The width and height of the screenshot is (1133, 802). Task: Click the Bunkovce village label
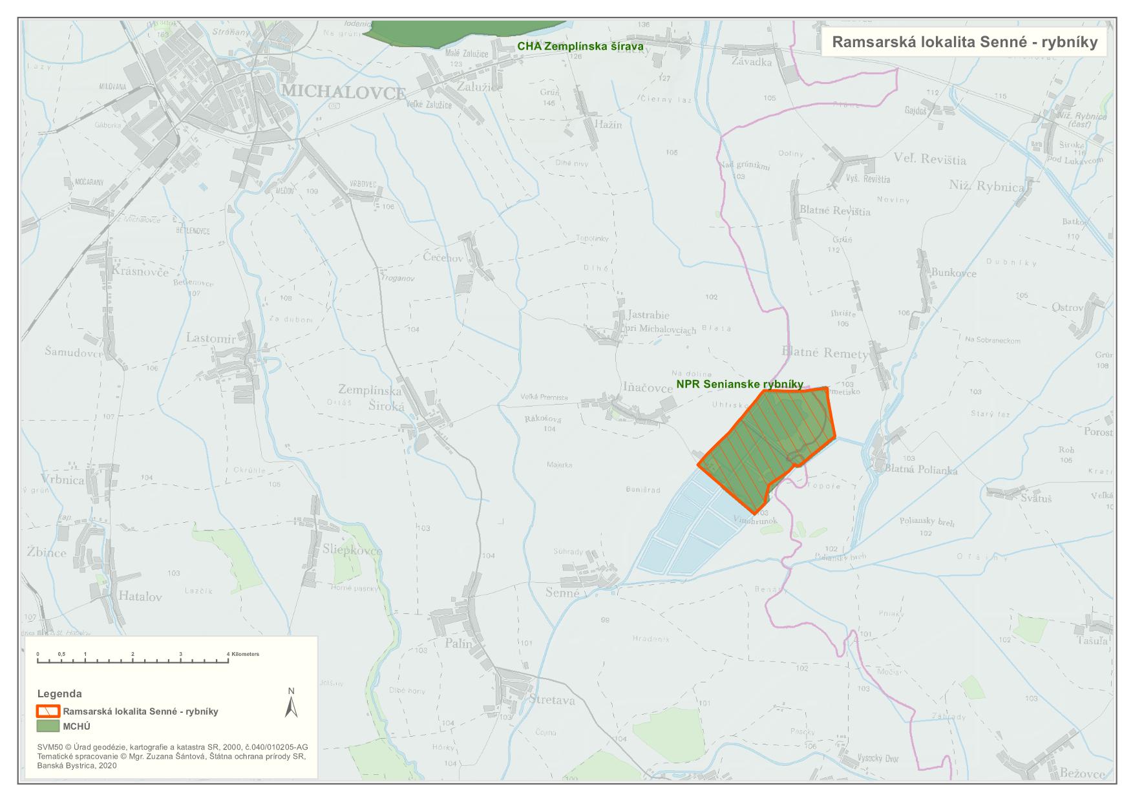tap(953, 273)
